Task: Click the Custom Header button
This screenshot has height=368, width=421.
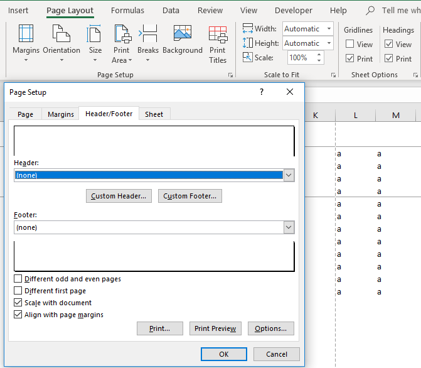Action: (119, 196)
